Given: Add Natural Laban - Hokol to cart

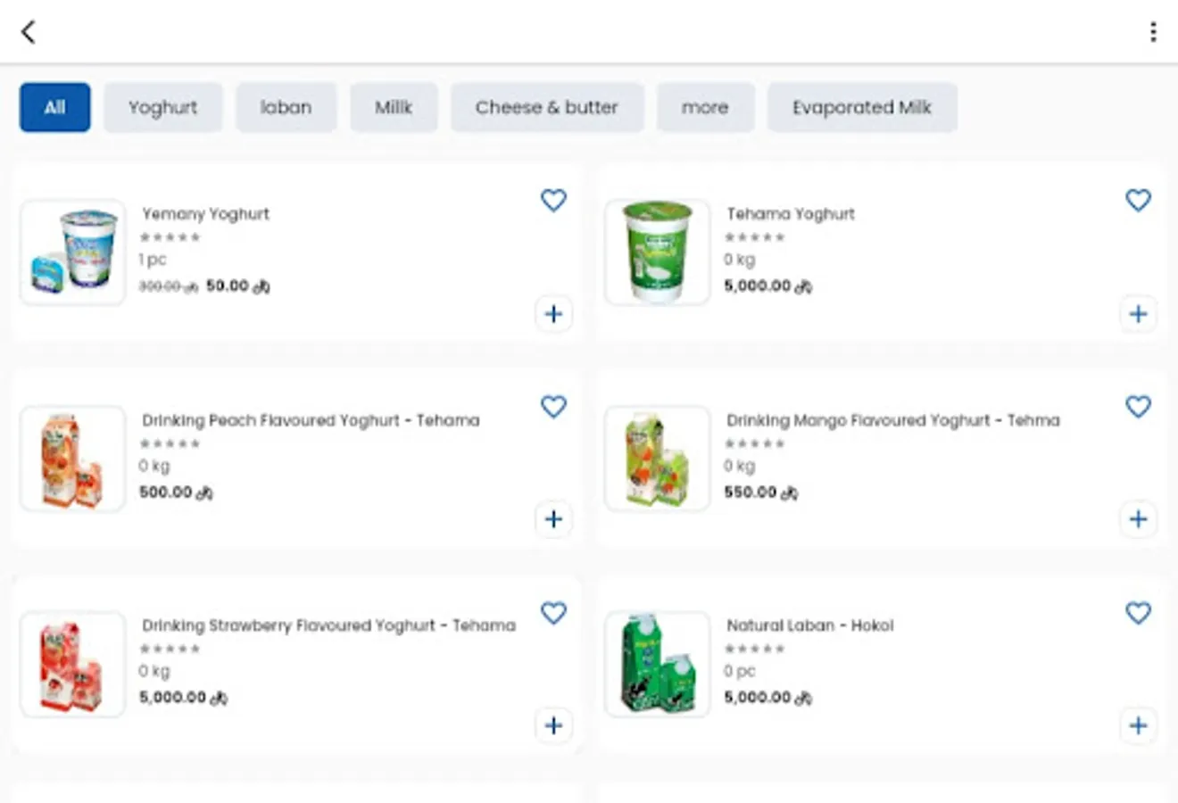Looking at the screenshot, I should tap(1138, 725).
